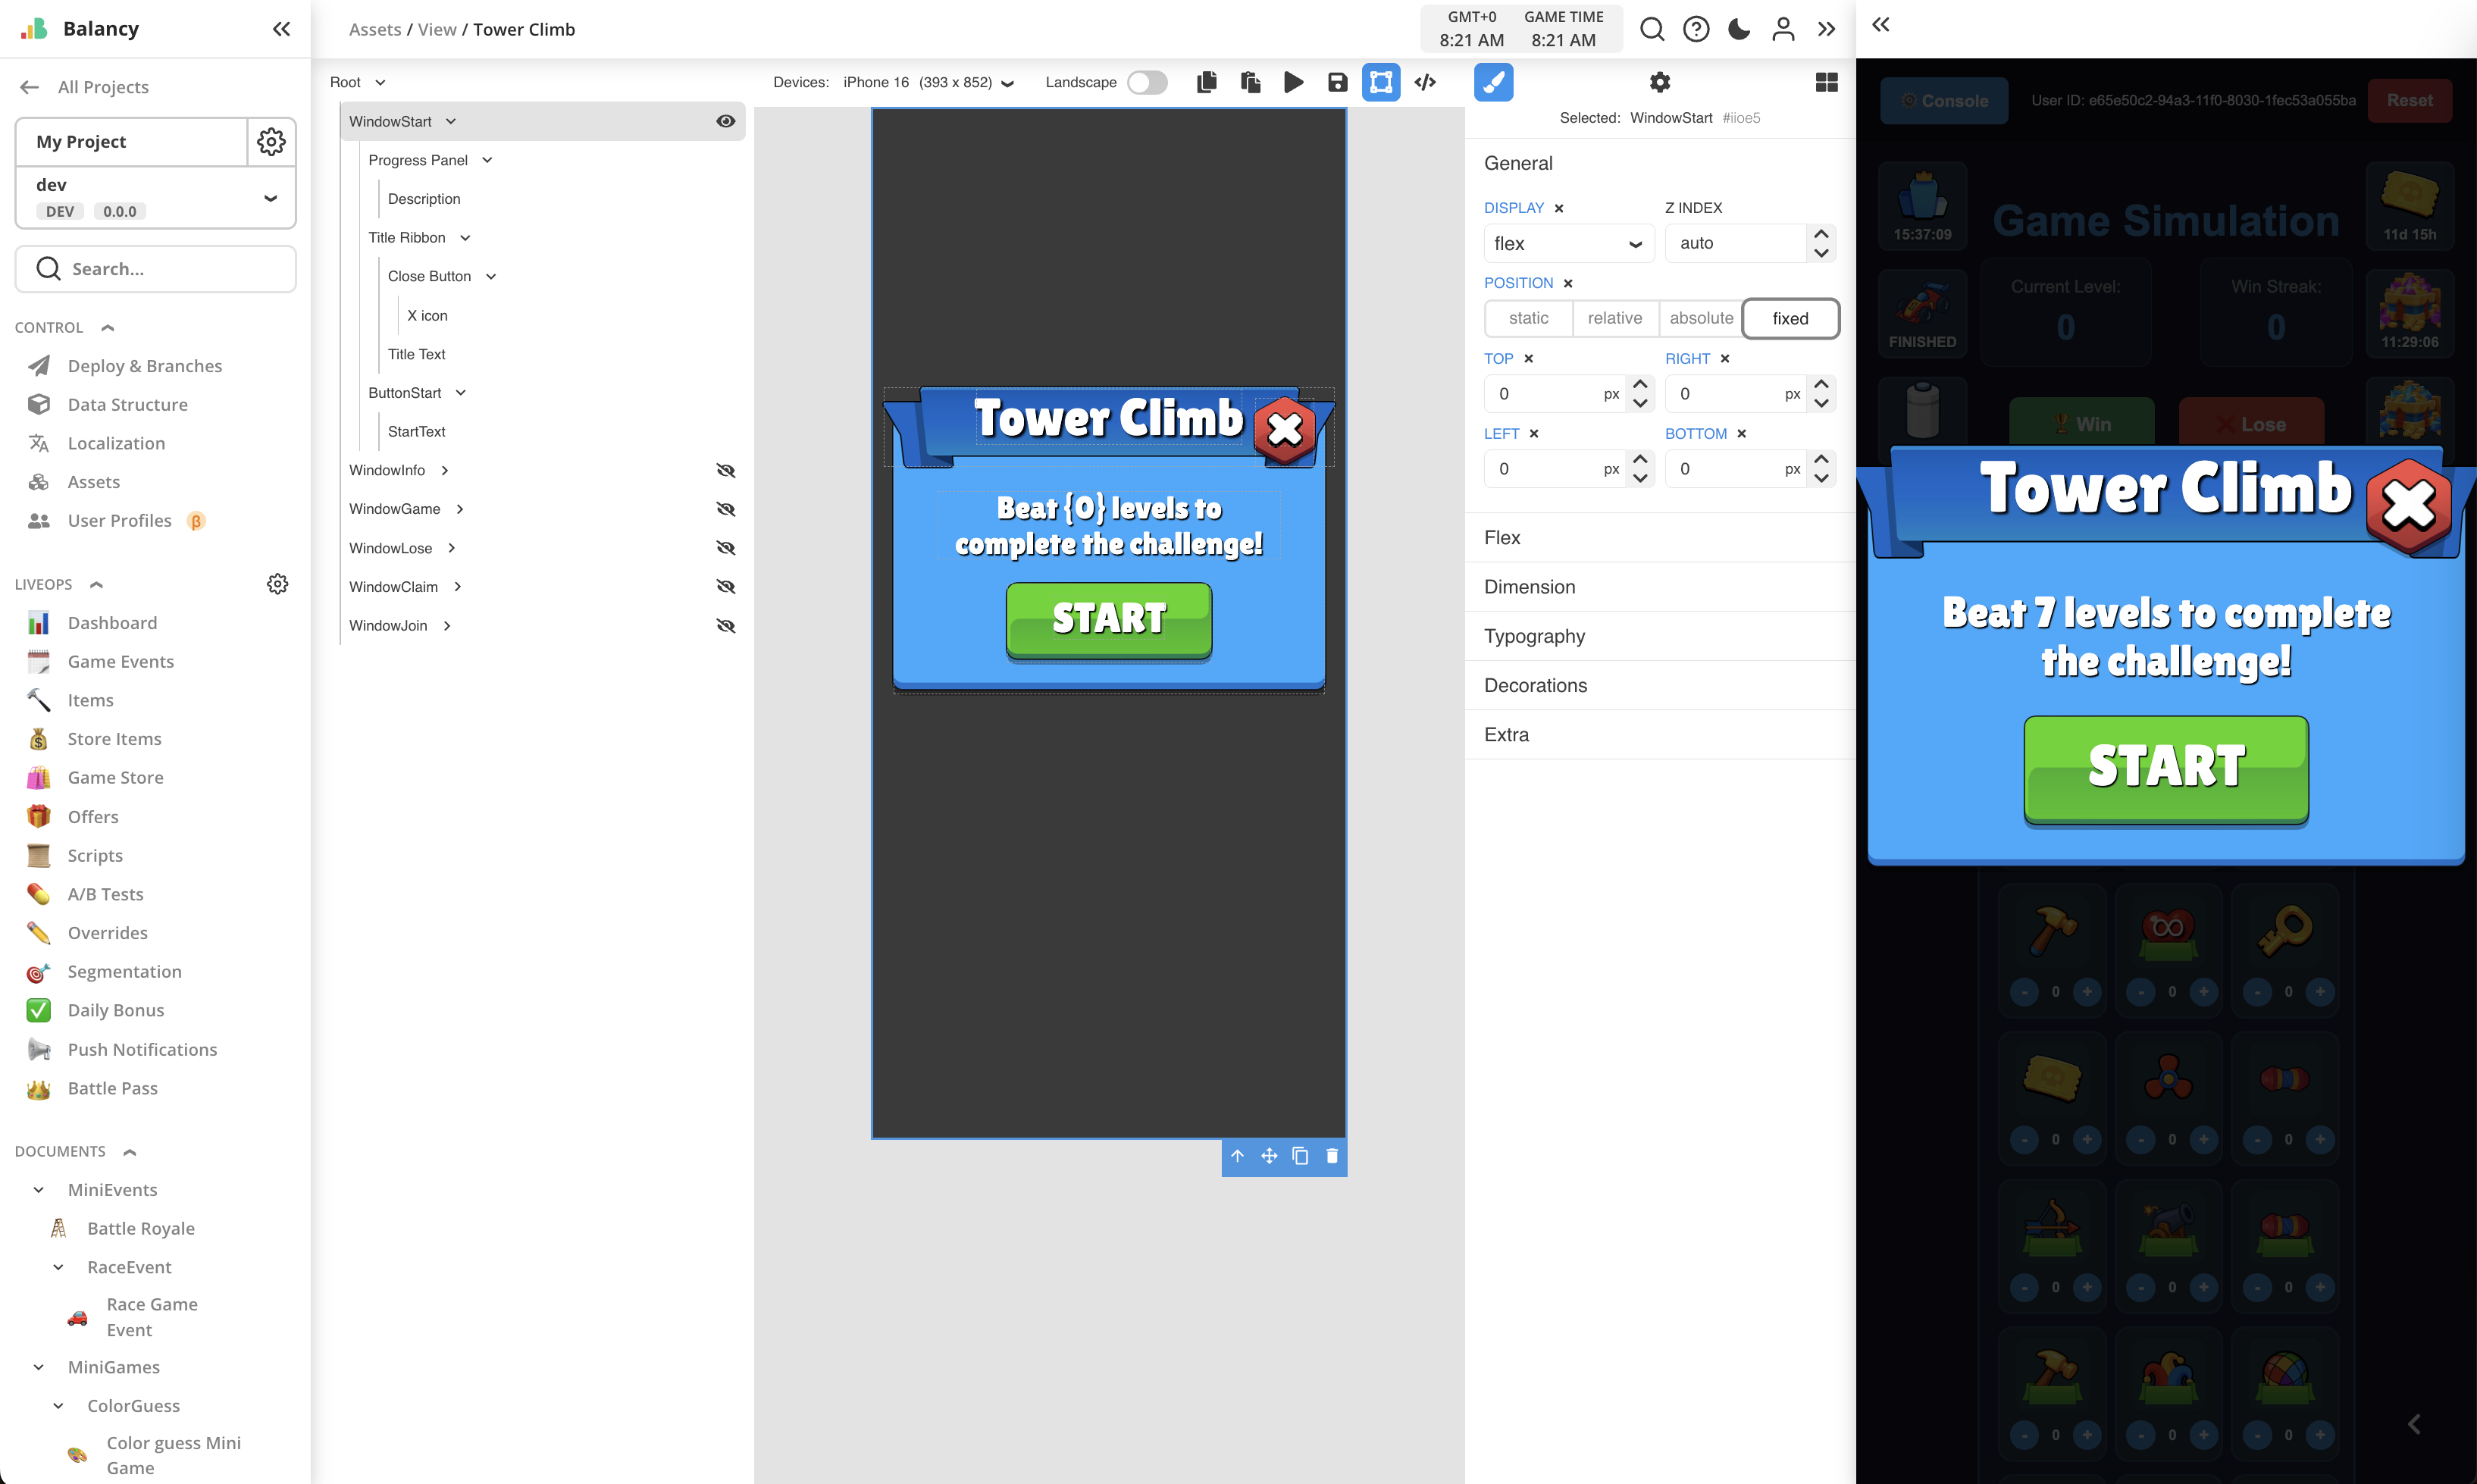Screen dimensions: 2477x1484
Task: Click the play preview icon in toolbar
Action: click(1293, 82)
